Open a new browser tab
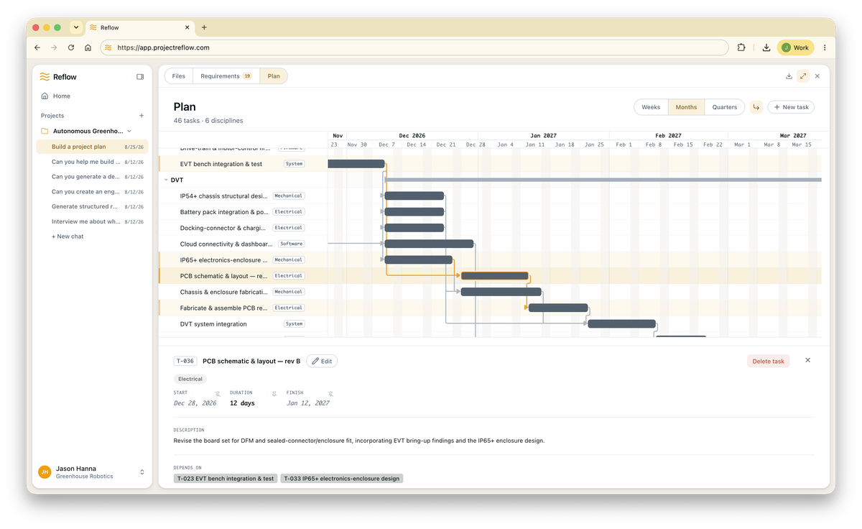This screenshot has height=529, width=862. (x=204, y=27)
